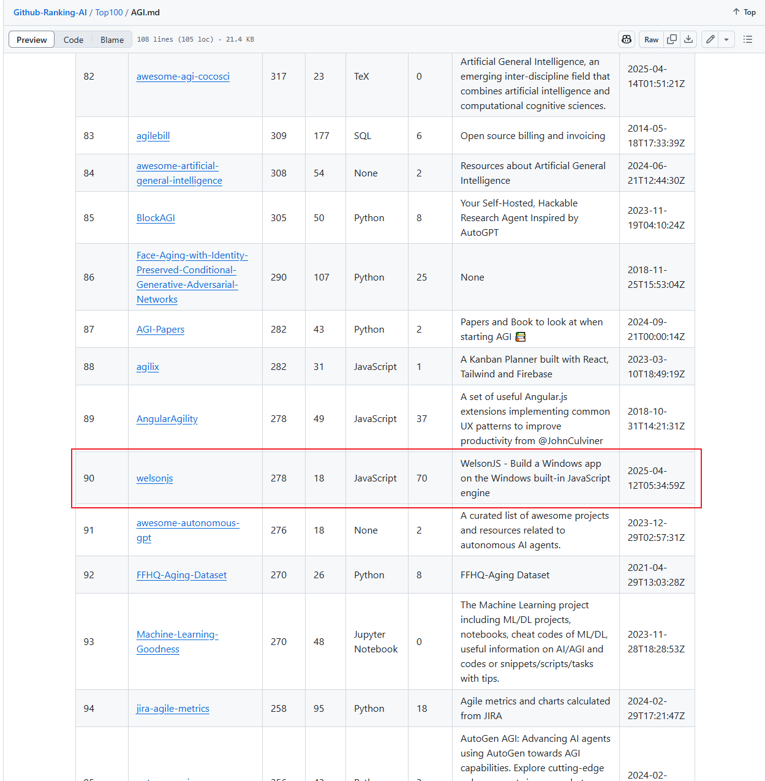Select the Preview tab
This screenshot has width=765, height=781.
(32, 40)
